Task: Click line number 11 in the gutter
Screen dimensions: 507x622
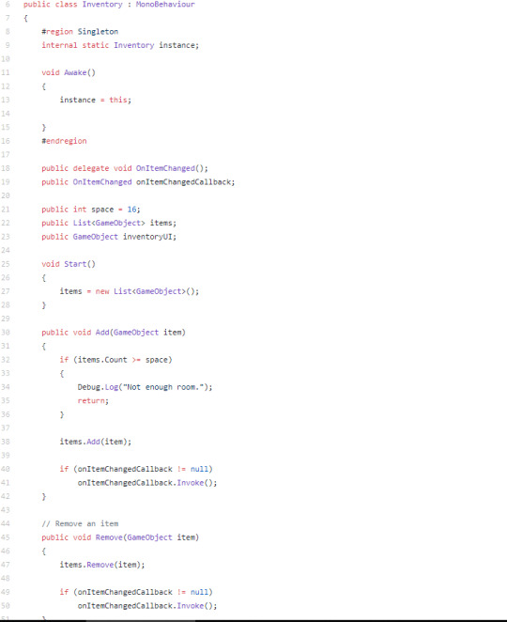Action: pos(6,72)
